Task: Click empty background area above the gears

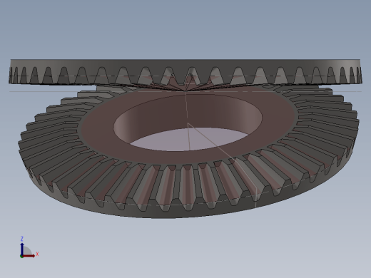Action: point(185,29)
